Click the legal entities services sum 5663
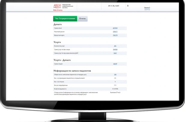The width and height of the screenshot is (185, 122). tap(115, 53)
